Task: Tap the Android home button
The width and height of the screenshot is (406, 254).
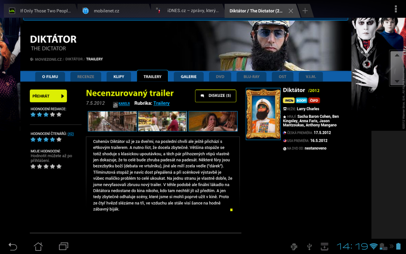Action: coord(38,246)
